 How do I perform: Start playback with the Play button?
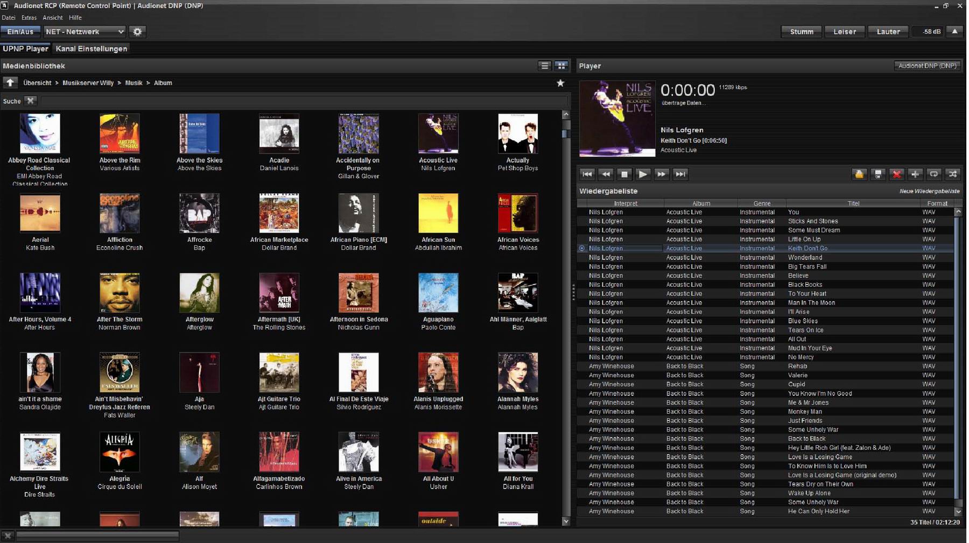pyautogui.click(x=643, y=174)
